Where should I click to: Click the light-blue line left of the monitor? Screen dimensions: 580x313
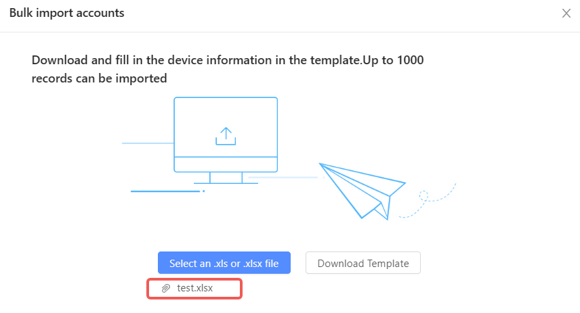pos(147,143)
